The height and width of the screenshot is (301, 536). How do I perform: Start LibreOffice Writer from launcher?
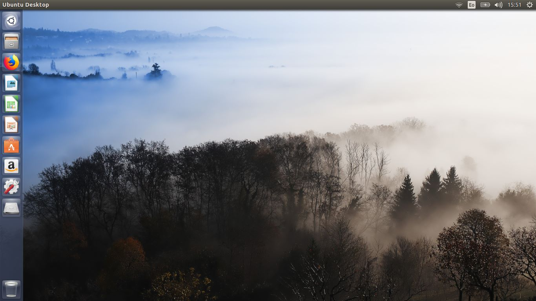(x=11, y=83)
